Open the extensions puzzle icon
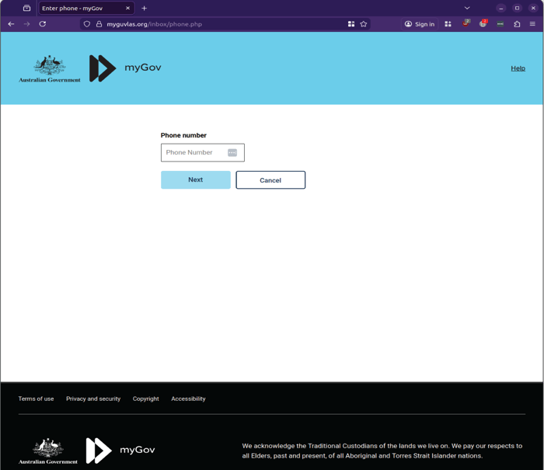 517,24
